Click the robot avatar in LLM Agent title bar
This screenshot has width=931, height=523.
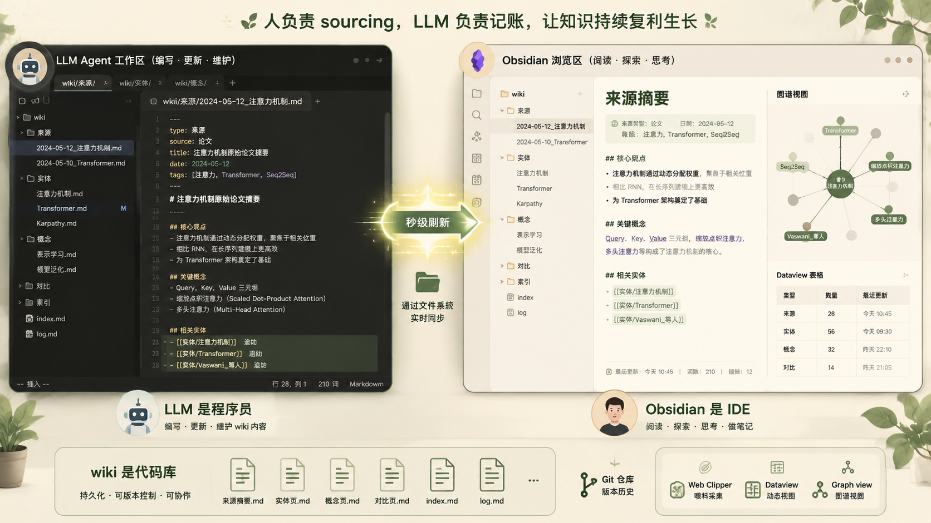coord(30,67)
